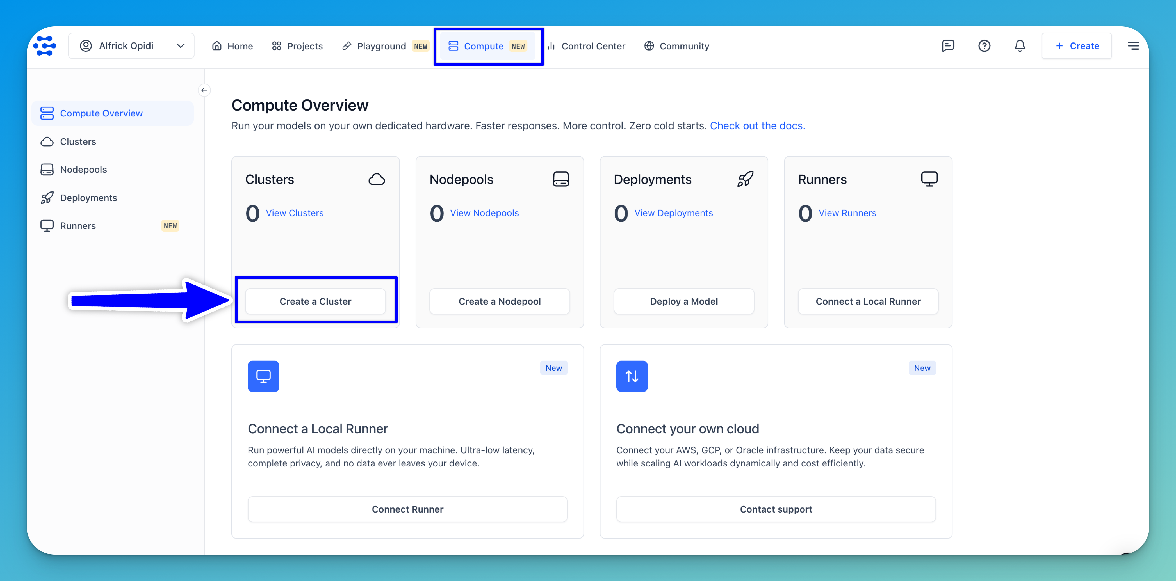This screenshot has width=1176, height=581.
Task: Click the Connect your own cloud title
Action: 687,429
